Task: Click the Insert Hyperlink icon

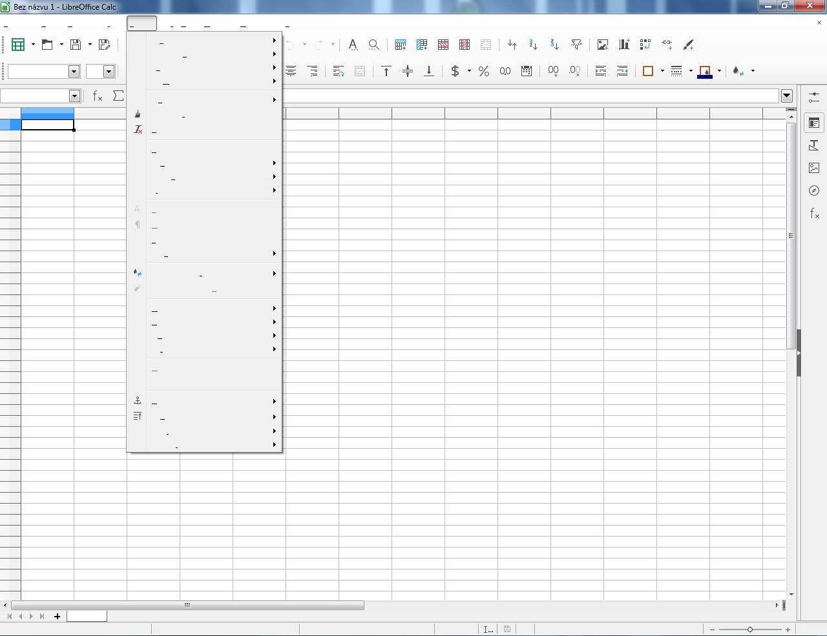Action: (x=667, y=45)
